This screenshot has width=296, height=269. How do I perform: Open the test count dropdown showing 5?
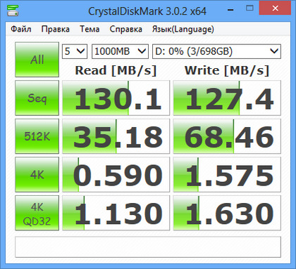click(75, 51)
